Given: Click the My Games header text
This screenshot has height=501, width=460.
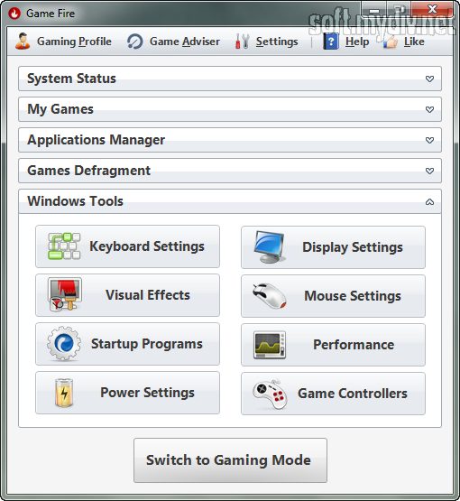Looking at the screenshot, I should (x=60, y=109).
